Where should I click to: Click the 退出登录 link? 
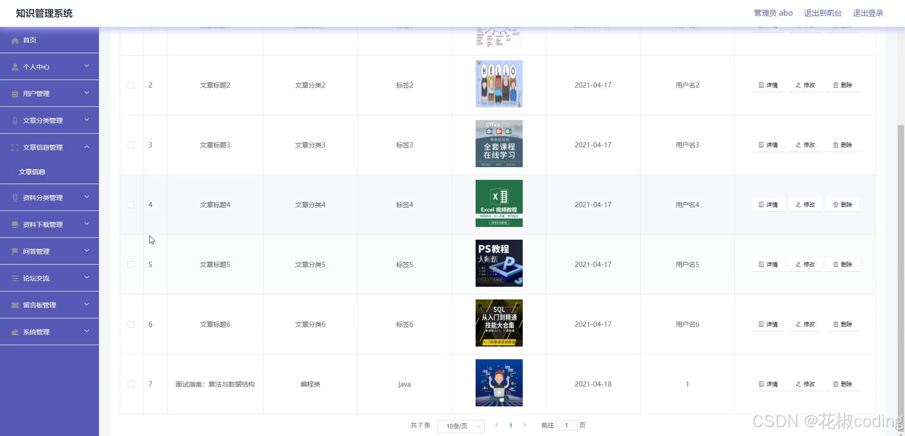pos(868,13)
